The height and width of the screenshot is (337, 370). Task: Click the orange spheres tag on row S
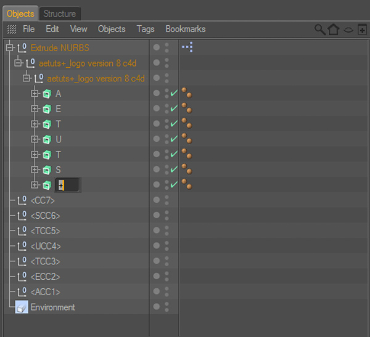(x=187, y=169)
